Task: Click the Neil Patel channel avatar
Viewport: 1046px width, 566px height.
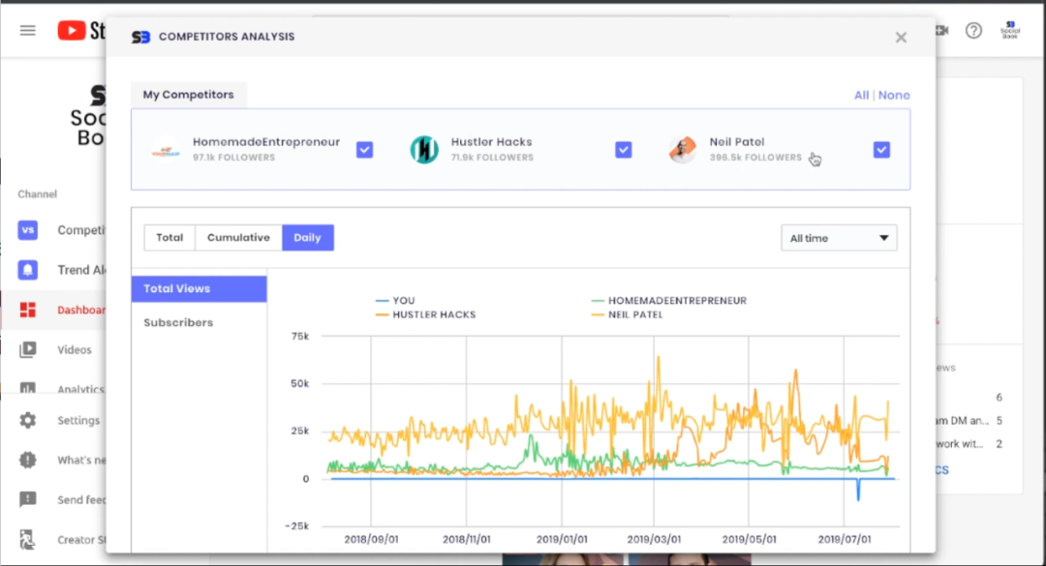Action: pyautogui.click(x=682, y=149)
